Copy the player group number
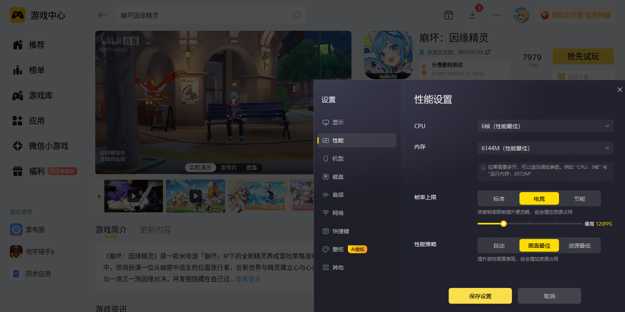Viewport: 625px width, 312px height. [x=488, y=52]
